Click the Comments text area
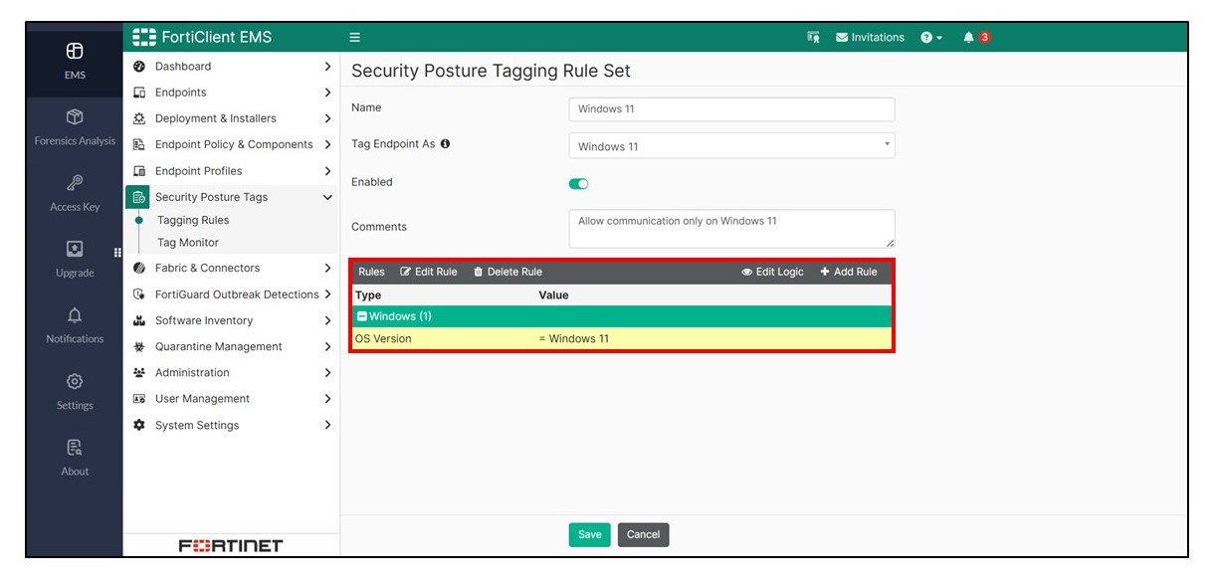Image resolution: width=1214 pixels, height=584 pixels. (x=731, y=229)
